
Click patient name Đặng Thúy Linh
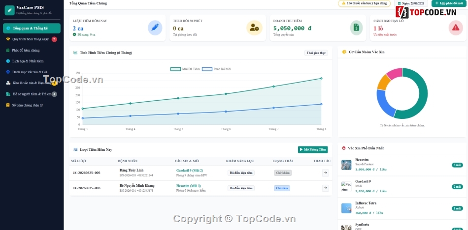pyautogui.click(x=132, y=170)
